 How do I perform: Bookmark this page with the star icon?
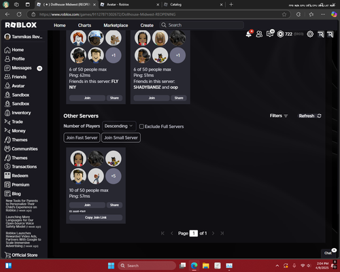(284, 14)
